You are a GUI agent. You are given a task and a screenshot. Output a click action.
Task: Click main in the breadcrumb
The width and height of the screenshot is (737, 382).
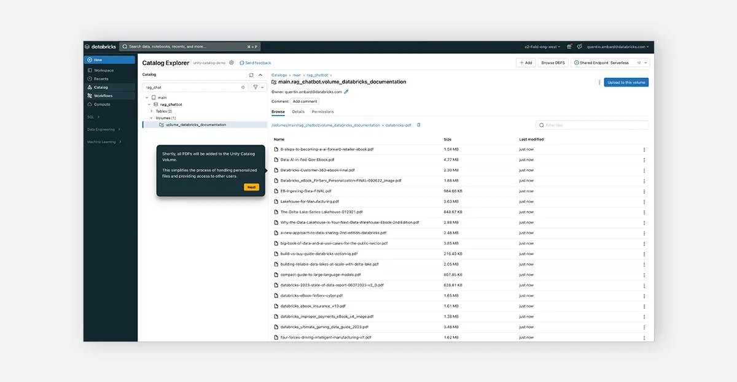pyautogui.click(x=297, y=75)
